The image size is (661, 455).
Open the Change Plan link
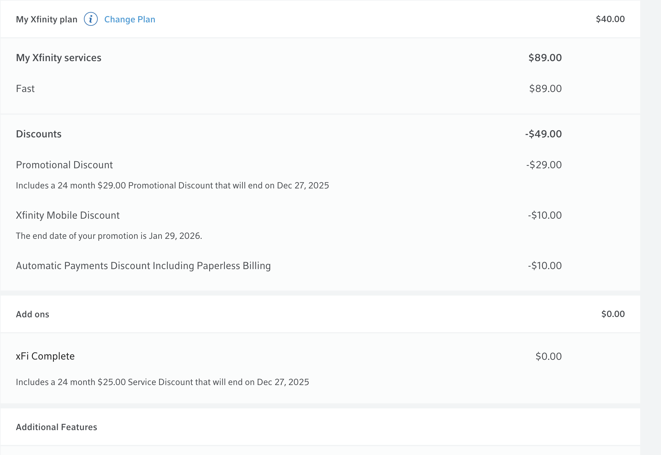coord(130,20)
